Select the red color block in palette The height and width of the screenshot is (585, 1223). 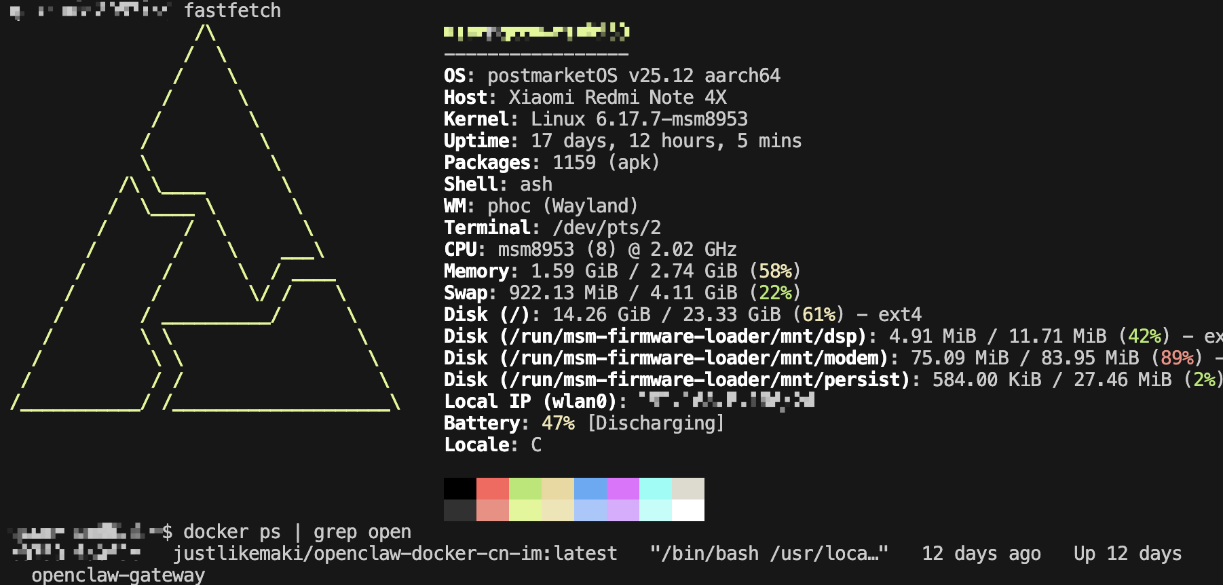(492, 489)
